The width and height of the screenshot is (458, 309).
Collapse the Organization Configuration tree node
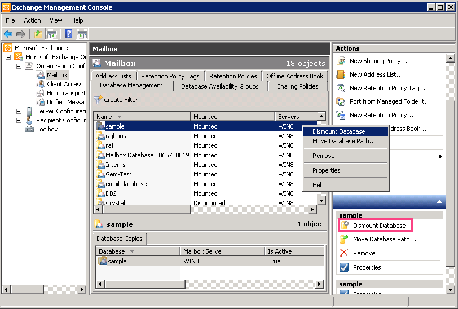(19, 66)
